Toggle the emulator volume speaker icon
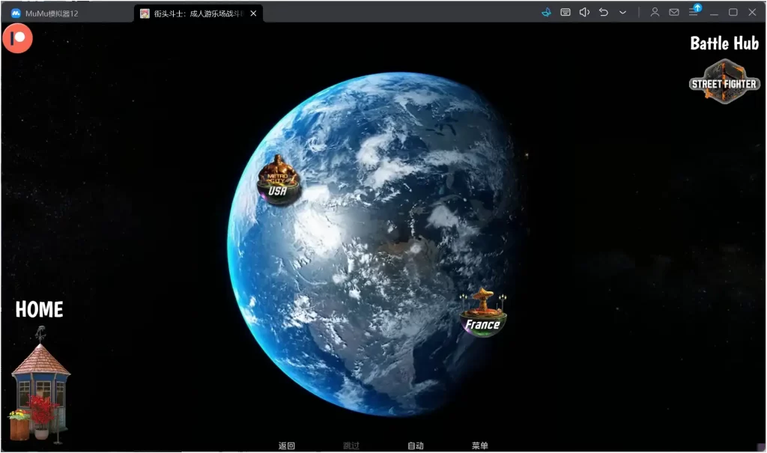767x453 pixels. pyautogui.click(x=584, y=12)
